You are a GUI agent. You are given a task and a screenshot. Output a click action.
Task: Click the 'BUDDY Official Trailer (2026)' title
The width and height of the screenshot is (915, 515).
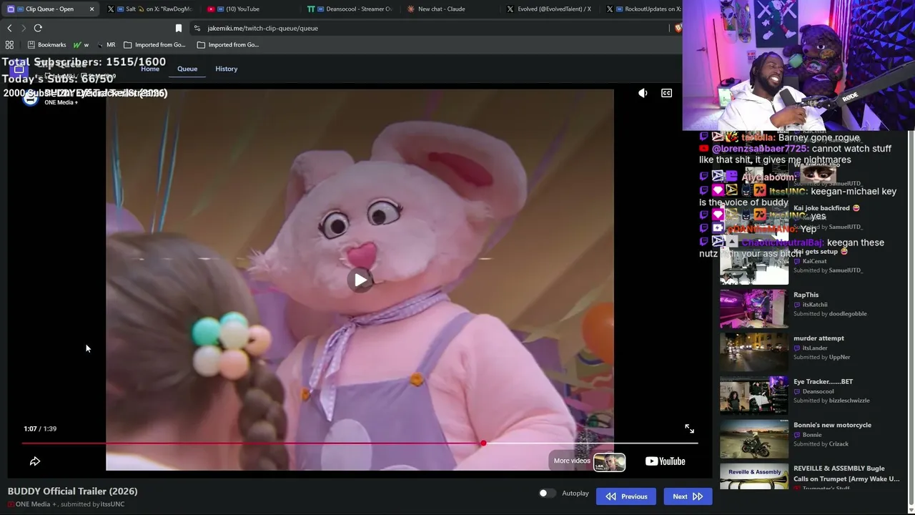(x=73, y=491)
